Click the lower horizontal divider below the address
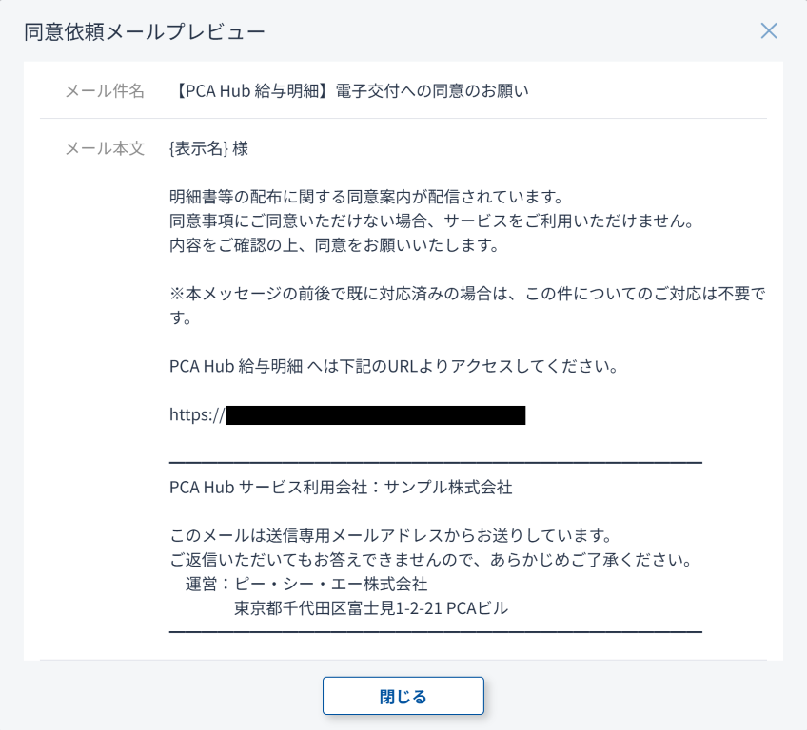 [x=435, y=631]
